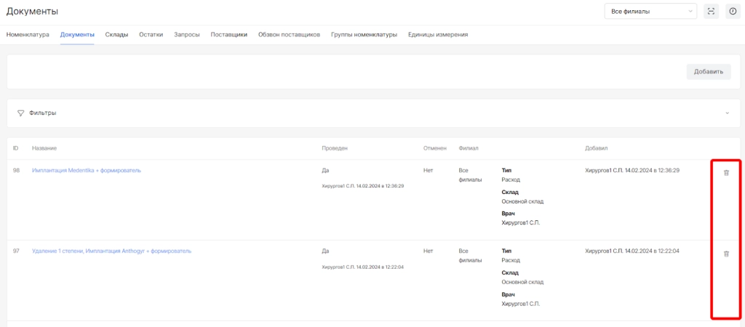The height and width of the screenshot is (327, 745).
Task: Expand the Фильтры panel chevron
Action: tap(726, 113)
